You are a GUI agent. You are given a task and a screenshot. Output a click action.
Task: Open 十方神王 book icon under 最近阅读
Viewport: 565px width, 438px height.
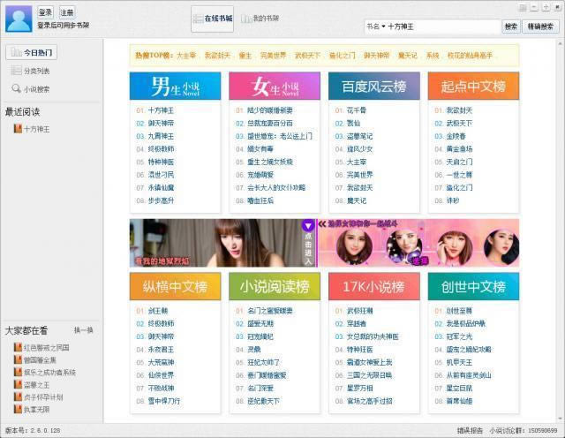pyautogui.click(x=18, y=129)
